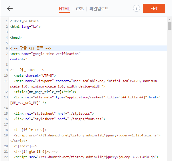This screenshot has width=172, height=161.
Task: Click the [##_rss_url_##] wrapped line
Action: pos(28,103)
